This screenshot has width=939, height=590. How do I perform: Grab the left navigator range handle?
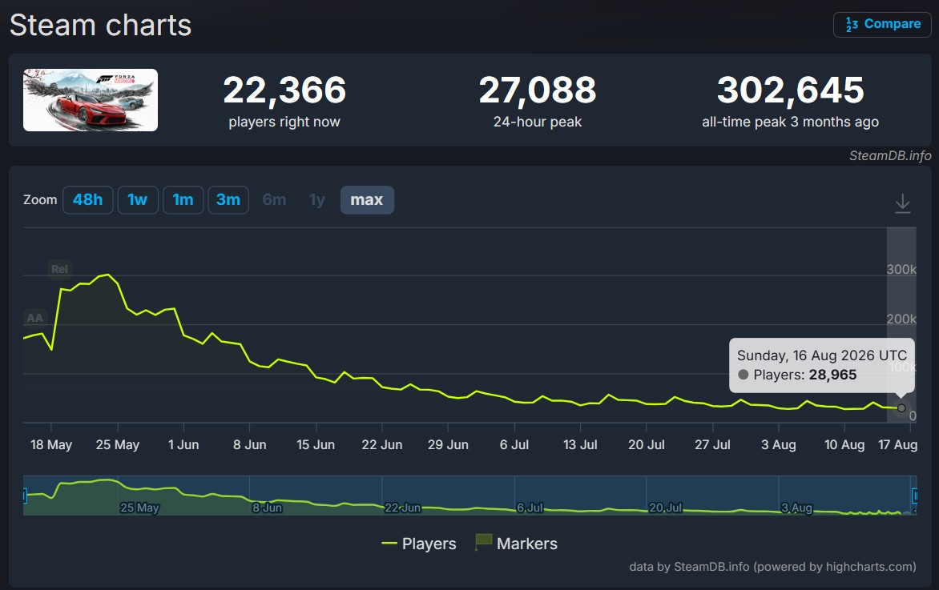tap(25, 496)
